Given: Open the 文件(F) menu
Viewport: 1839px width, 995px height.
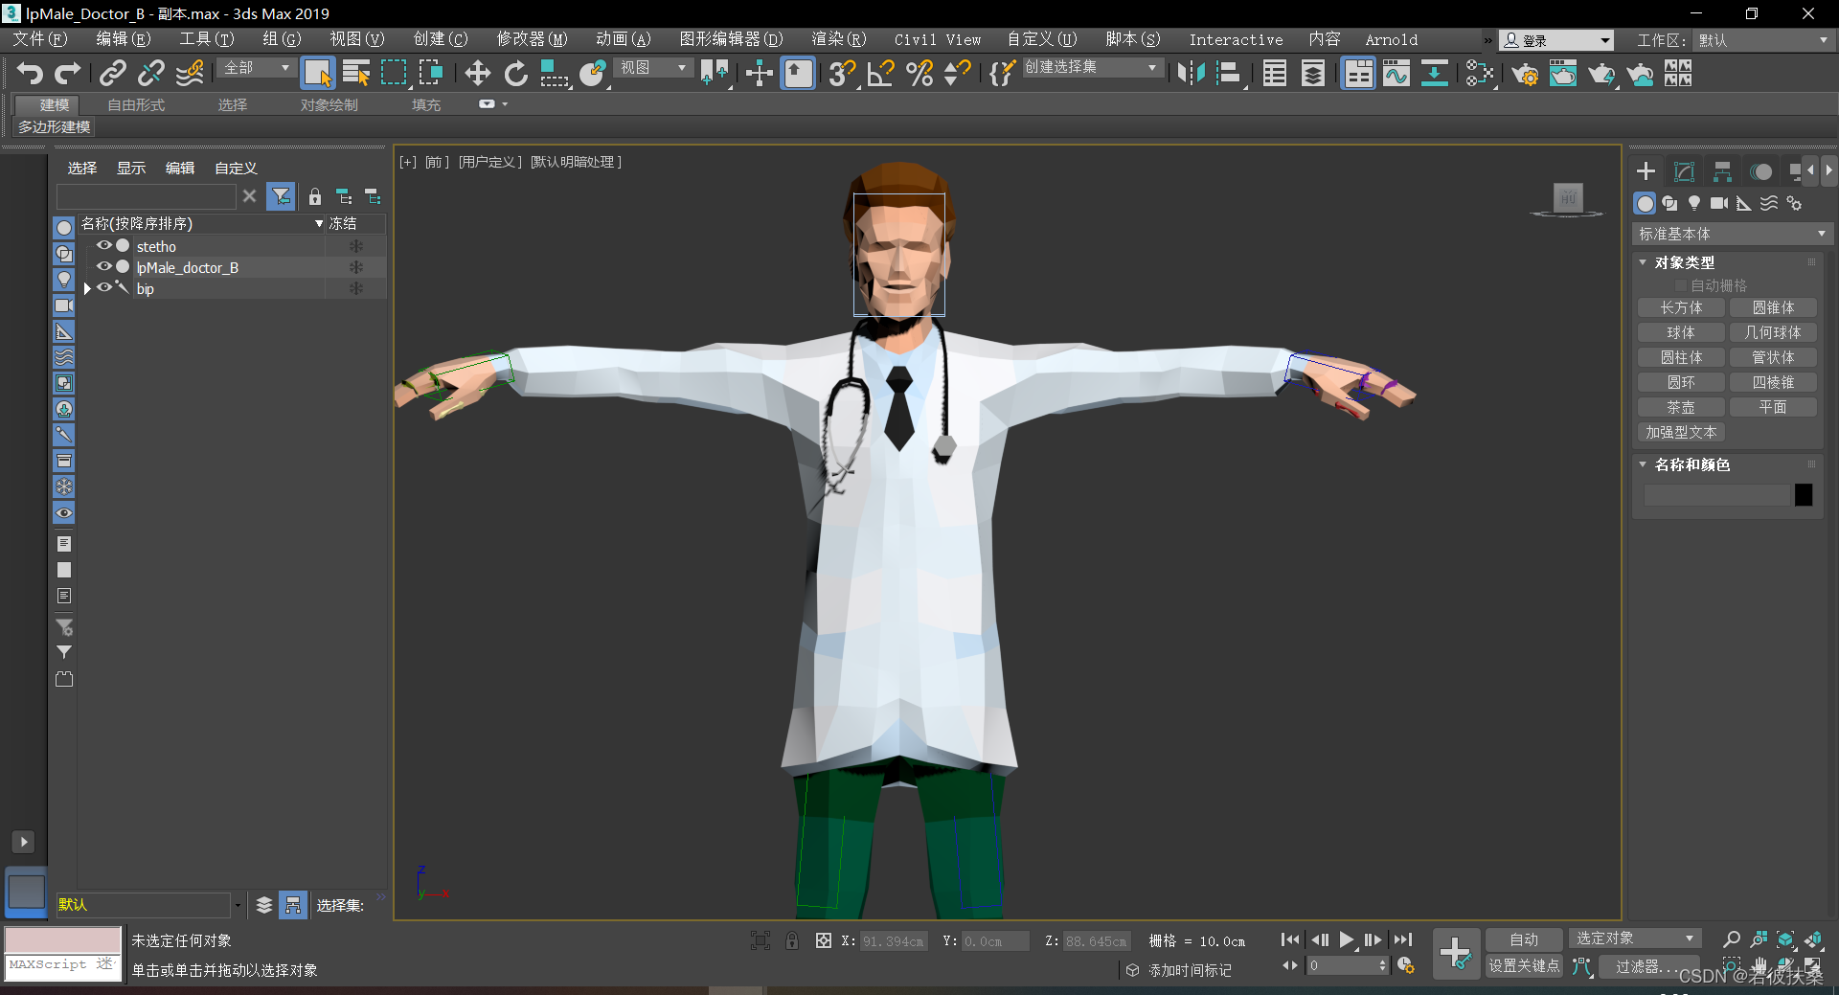Looking at the screenshot, I should 39,39.
